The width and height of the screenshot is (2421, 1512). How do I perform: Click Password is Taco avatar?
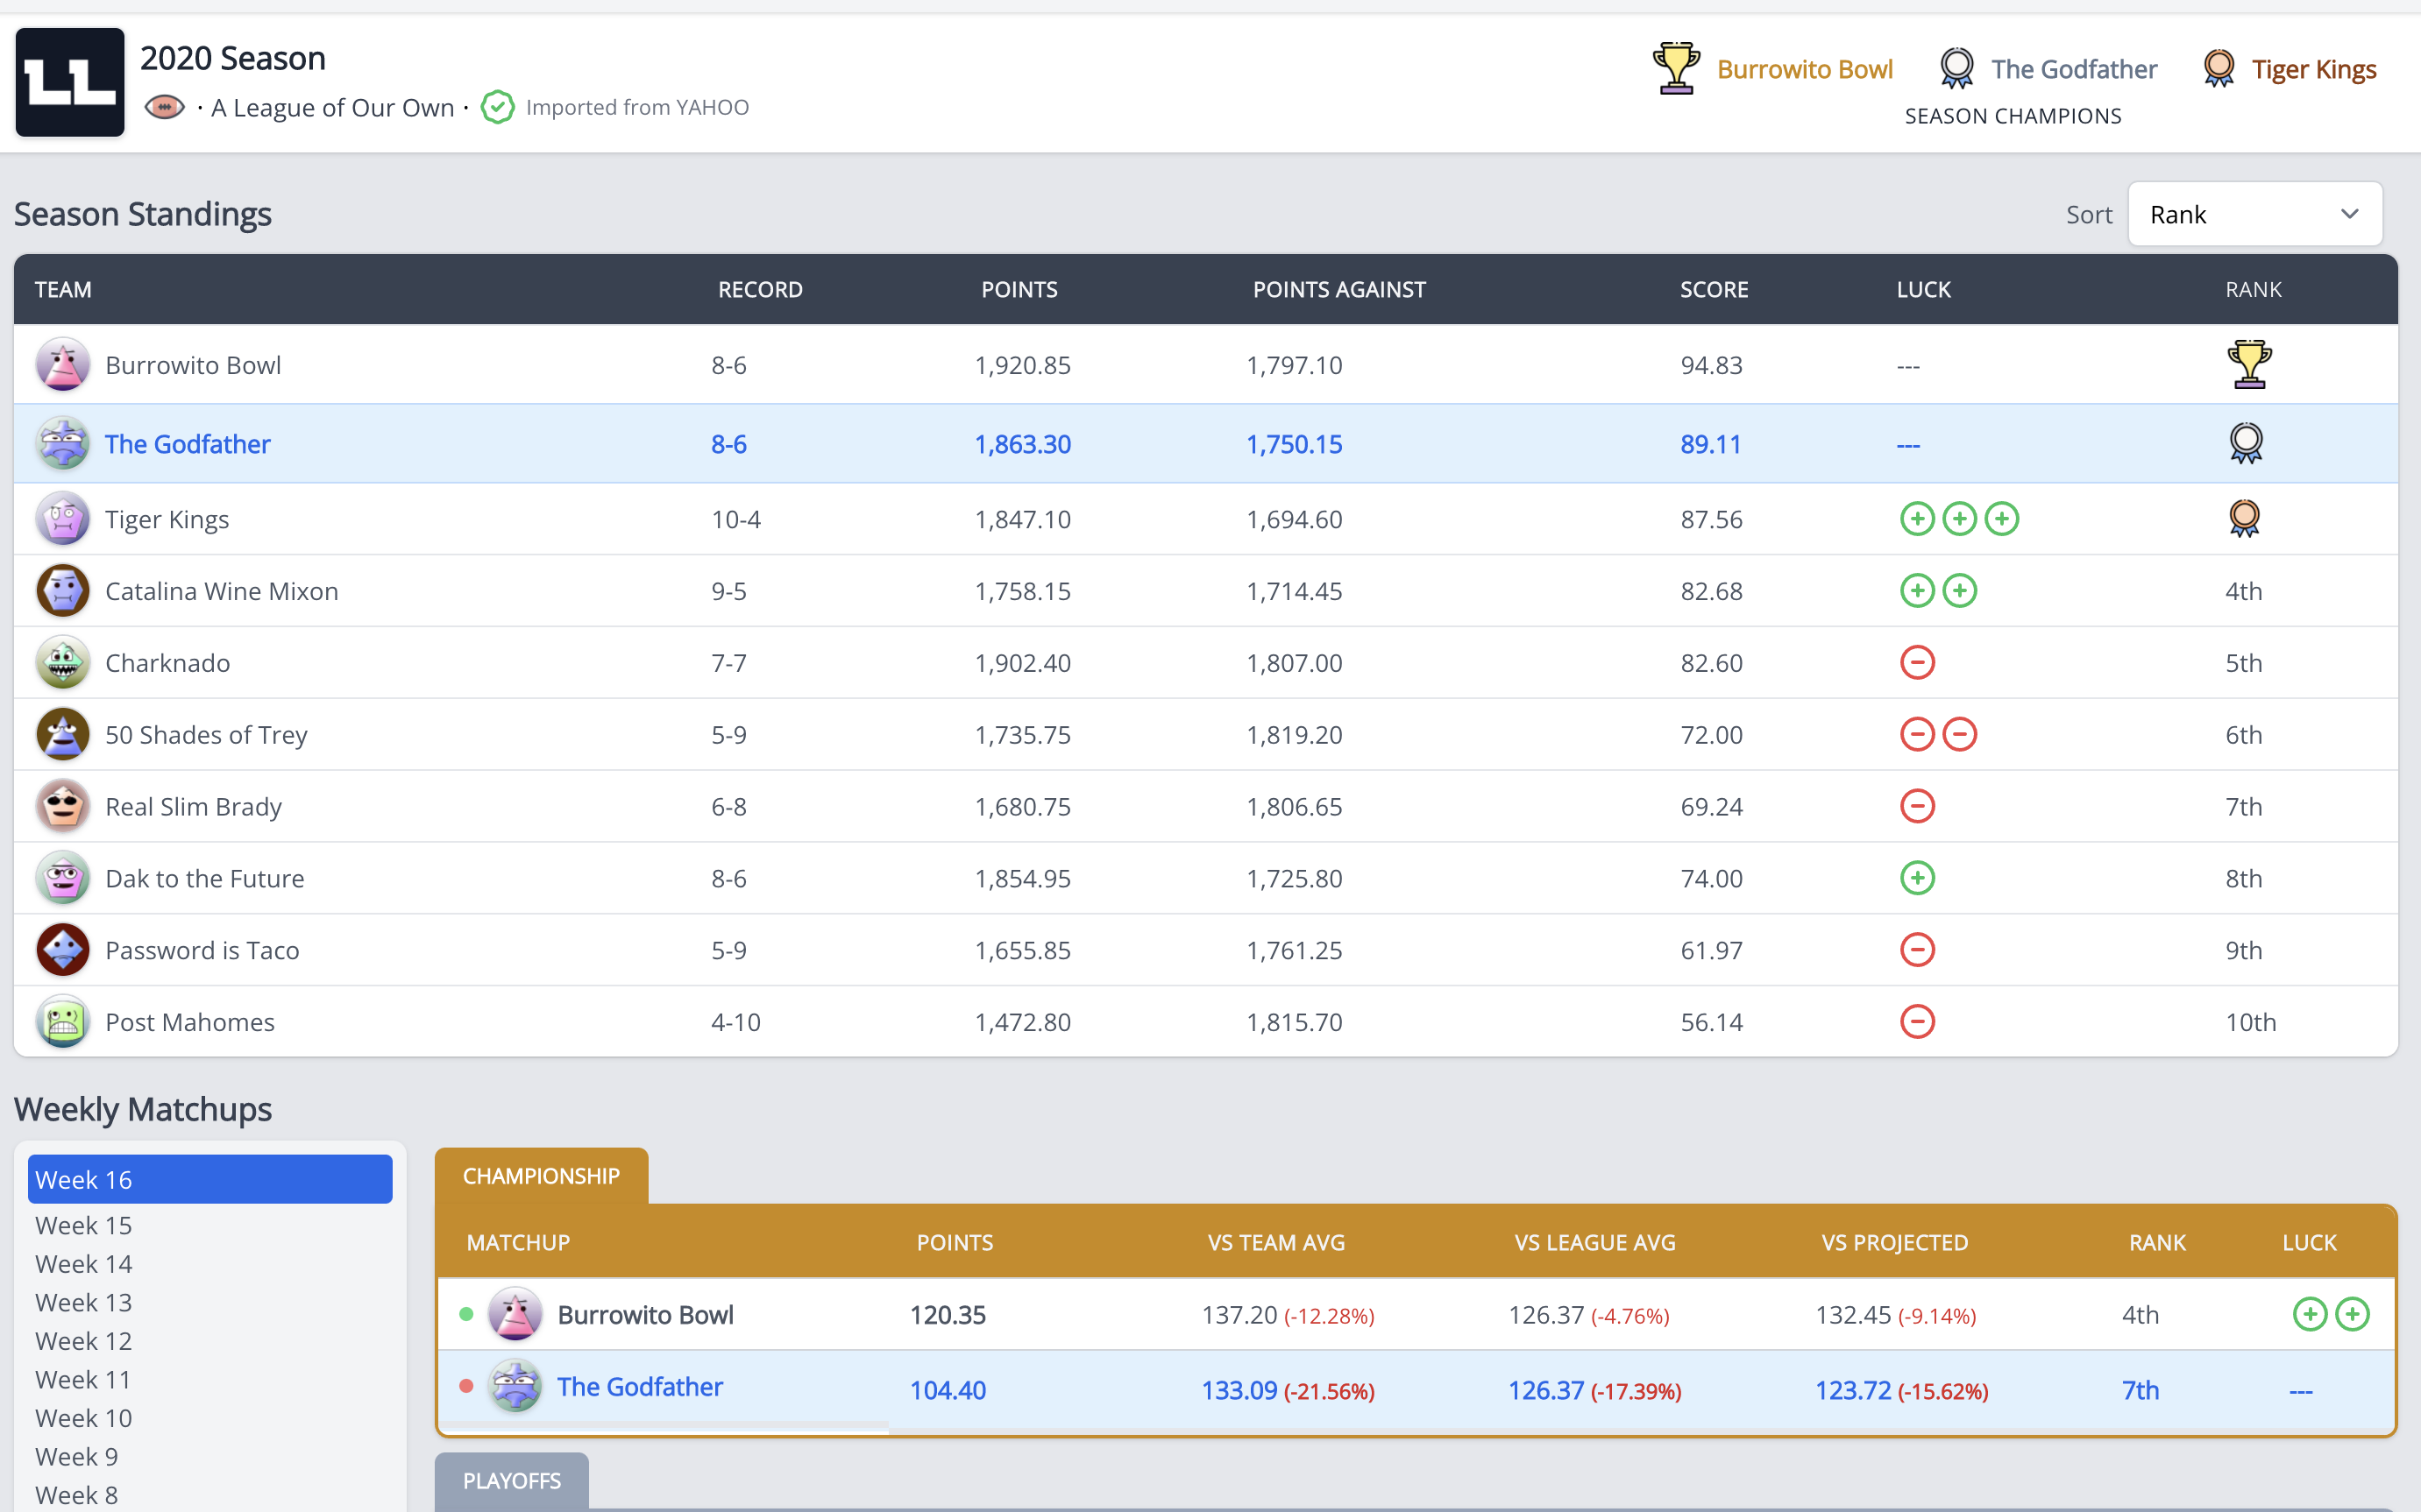coord(63,950)
